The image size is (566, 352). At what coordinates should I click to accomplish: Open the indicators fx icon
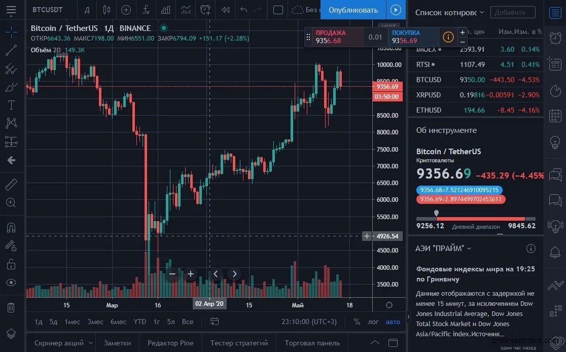click(x=146, y=10)
